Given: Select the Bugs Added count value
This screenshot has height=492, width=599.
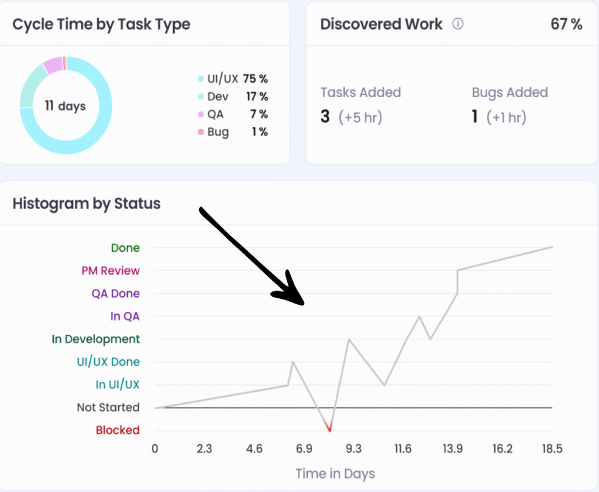Looking at the screenshot, I should click(x=476, y=117).
